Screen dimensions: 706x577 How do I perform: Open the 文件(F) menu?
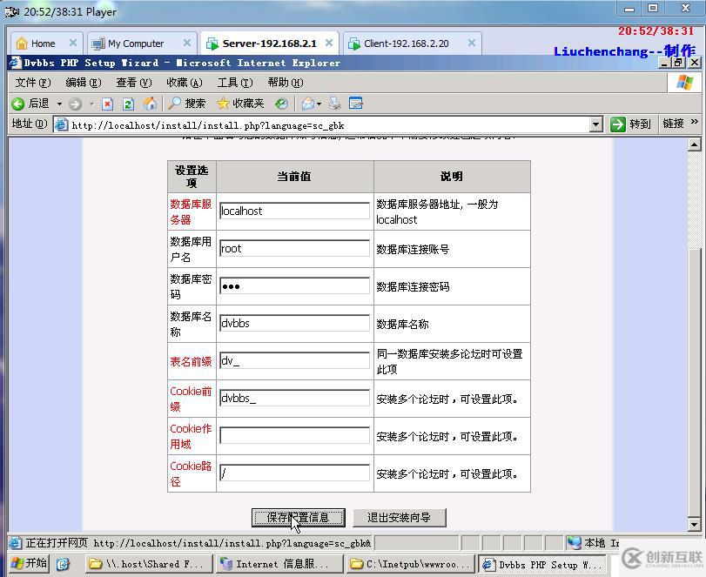click(33, 83)
